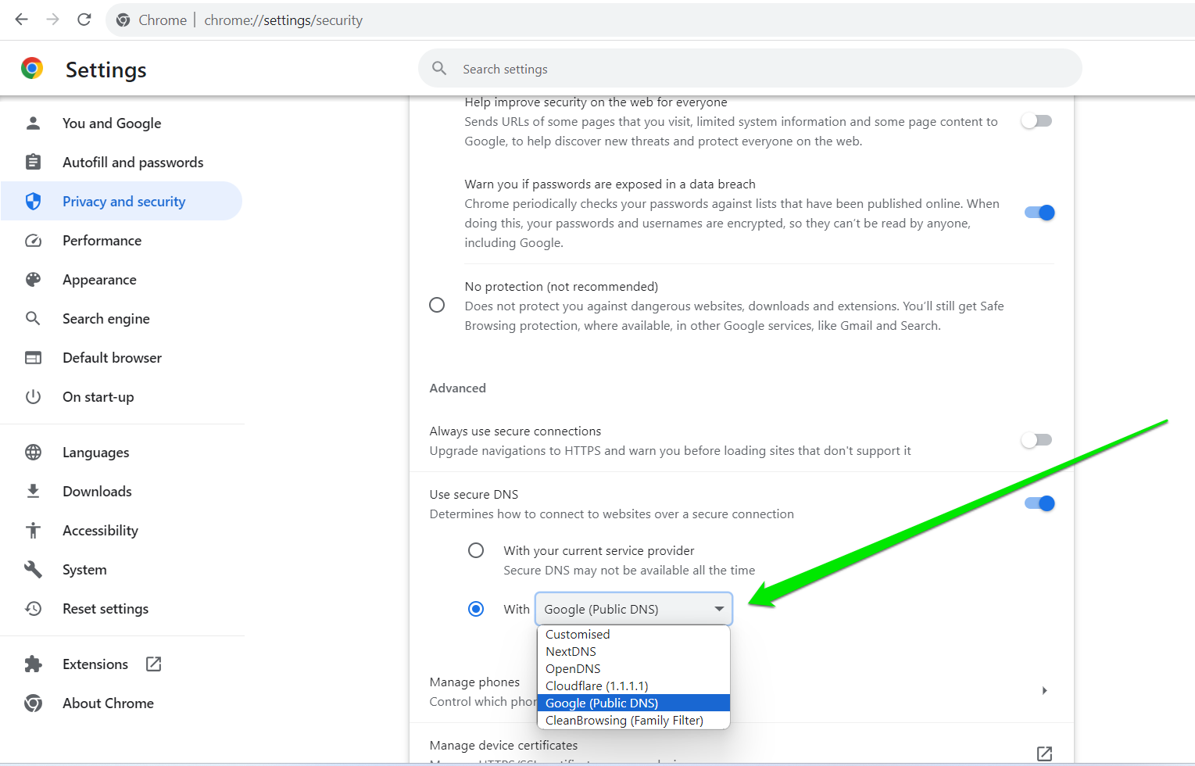
Task: Click the System wrench icon
Action: pos(33,569)
